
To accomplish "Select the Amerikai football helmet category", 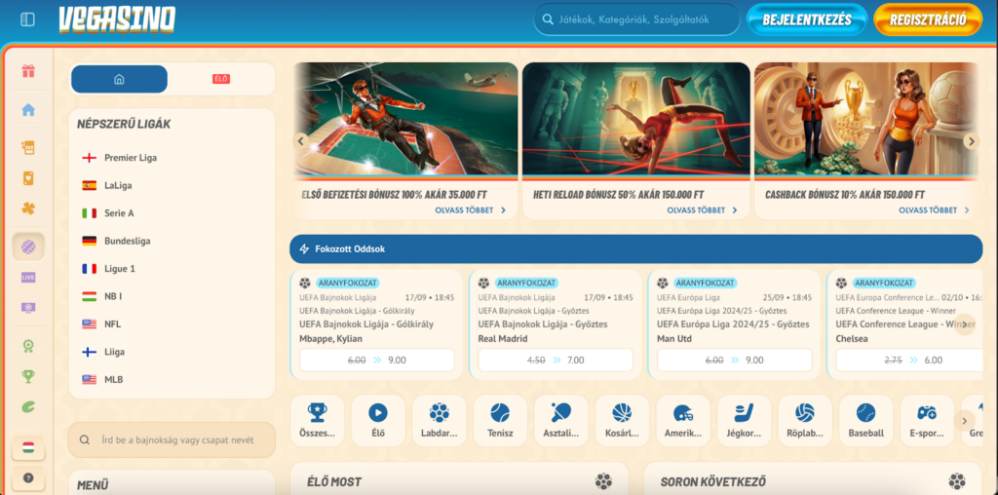I will (683, 421).
